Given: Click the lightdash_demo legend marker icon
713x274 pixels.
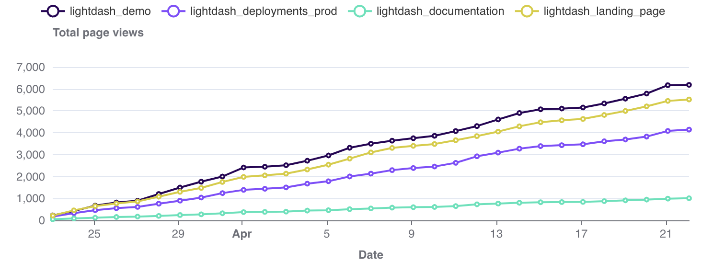Looking at the screenshot, I should click(x=54, y=11).
